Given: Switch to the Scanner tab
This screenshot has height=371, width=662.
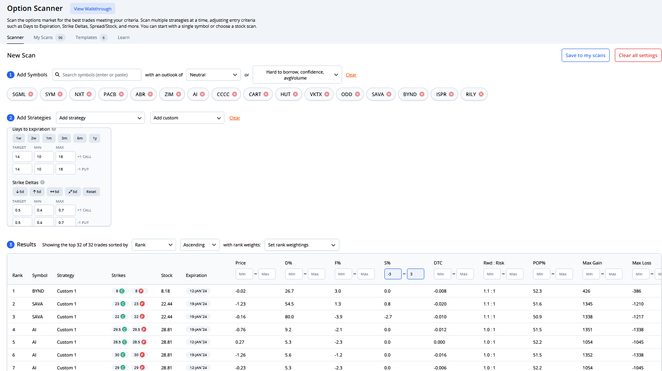Looking at the screenshot, I should point(15,37).
